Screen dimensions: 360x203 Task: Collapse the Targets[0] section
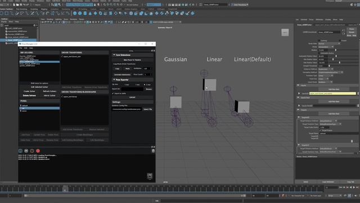tap(299, 117)
